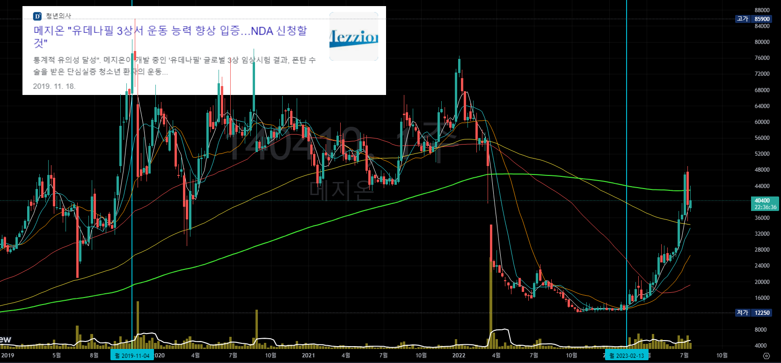Click the news date 2019. 11. 18.

click(54, 86)
